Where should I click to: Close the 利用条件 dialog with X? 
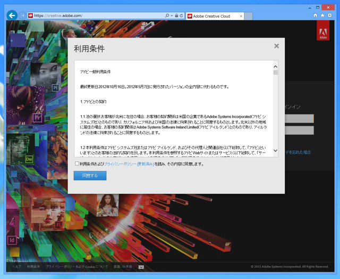(x=276, y=46)
